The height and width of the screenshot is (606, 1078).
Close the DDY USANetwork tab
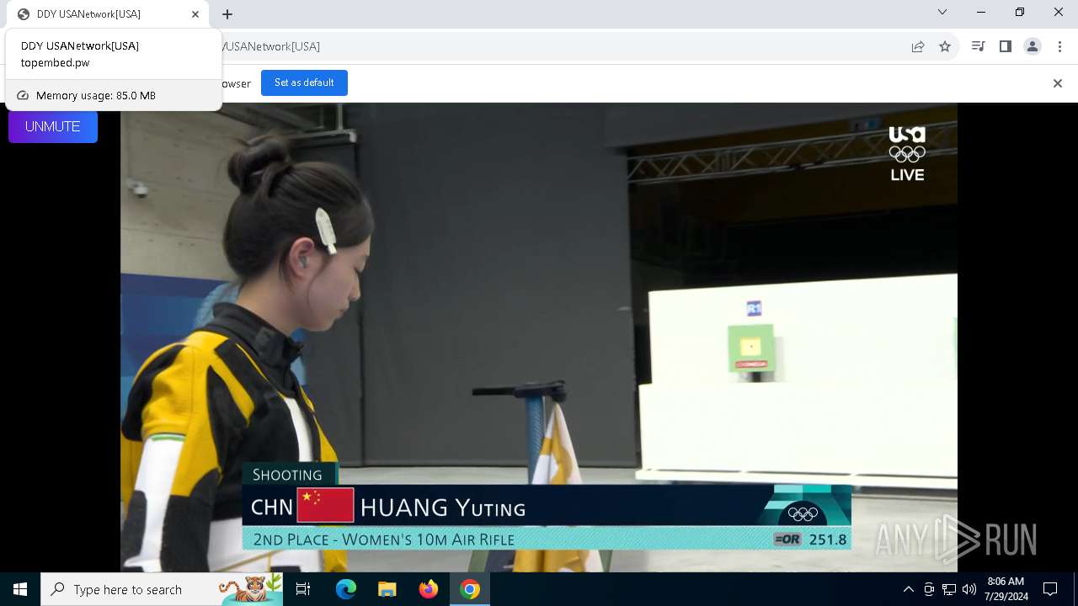click(195, 14)
